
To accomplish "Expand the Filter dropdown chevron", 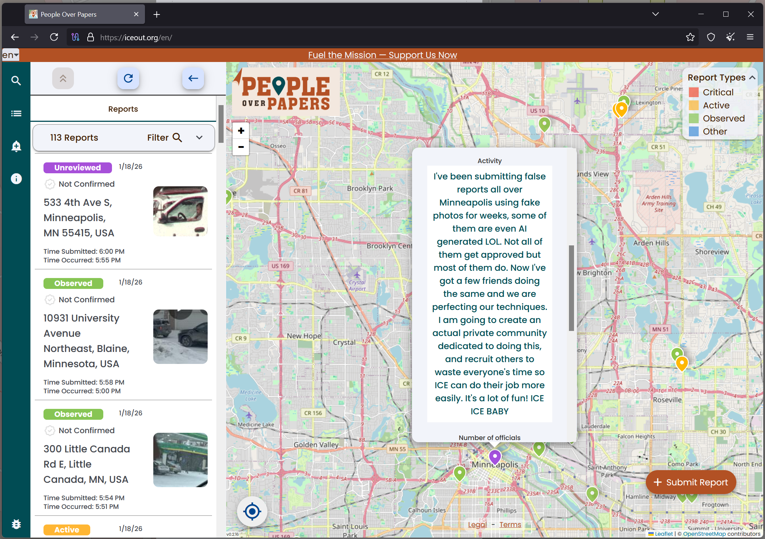I will coord(199,138).
